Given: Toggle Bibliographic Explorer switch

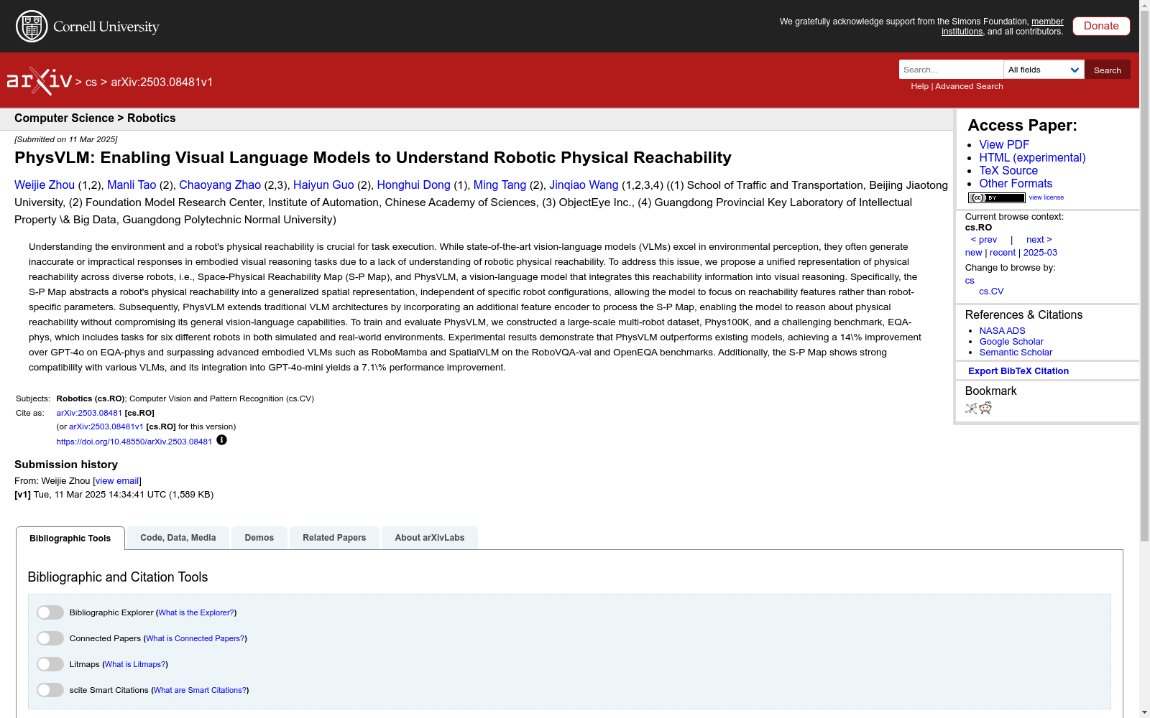Looking at the screenshot, I should coord(50,612).
